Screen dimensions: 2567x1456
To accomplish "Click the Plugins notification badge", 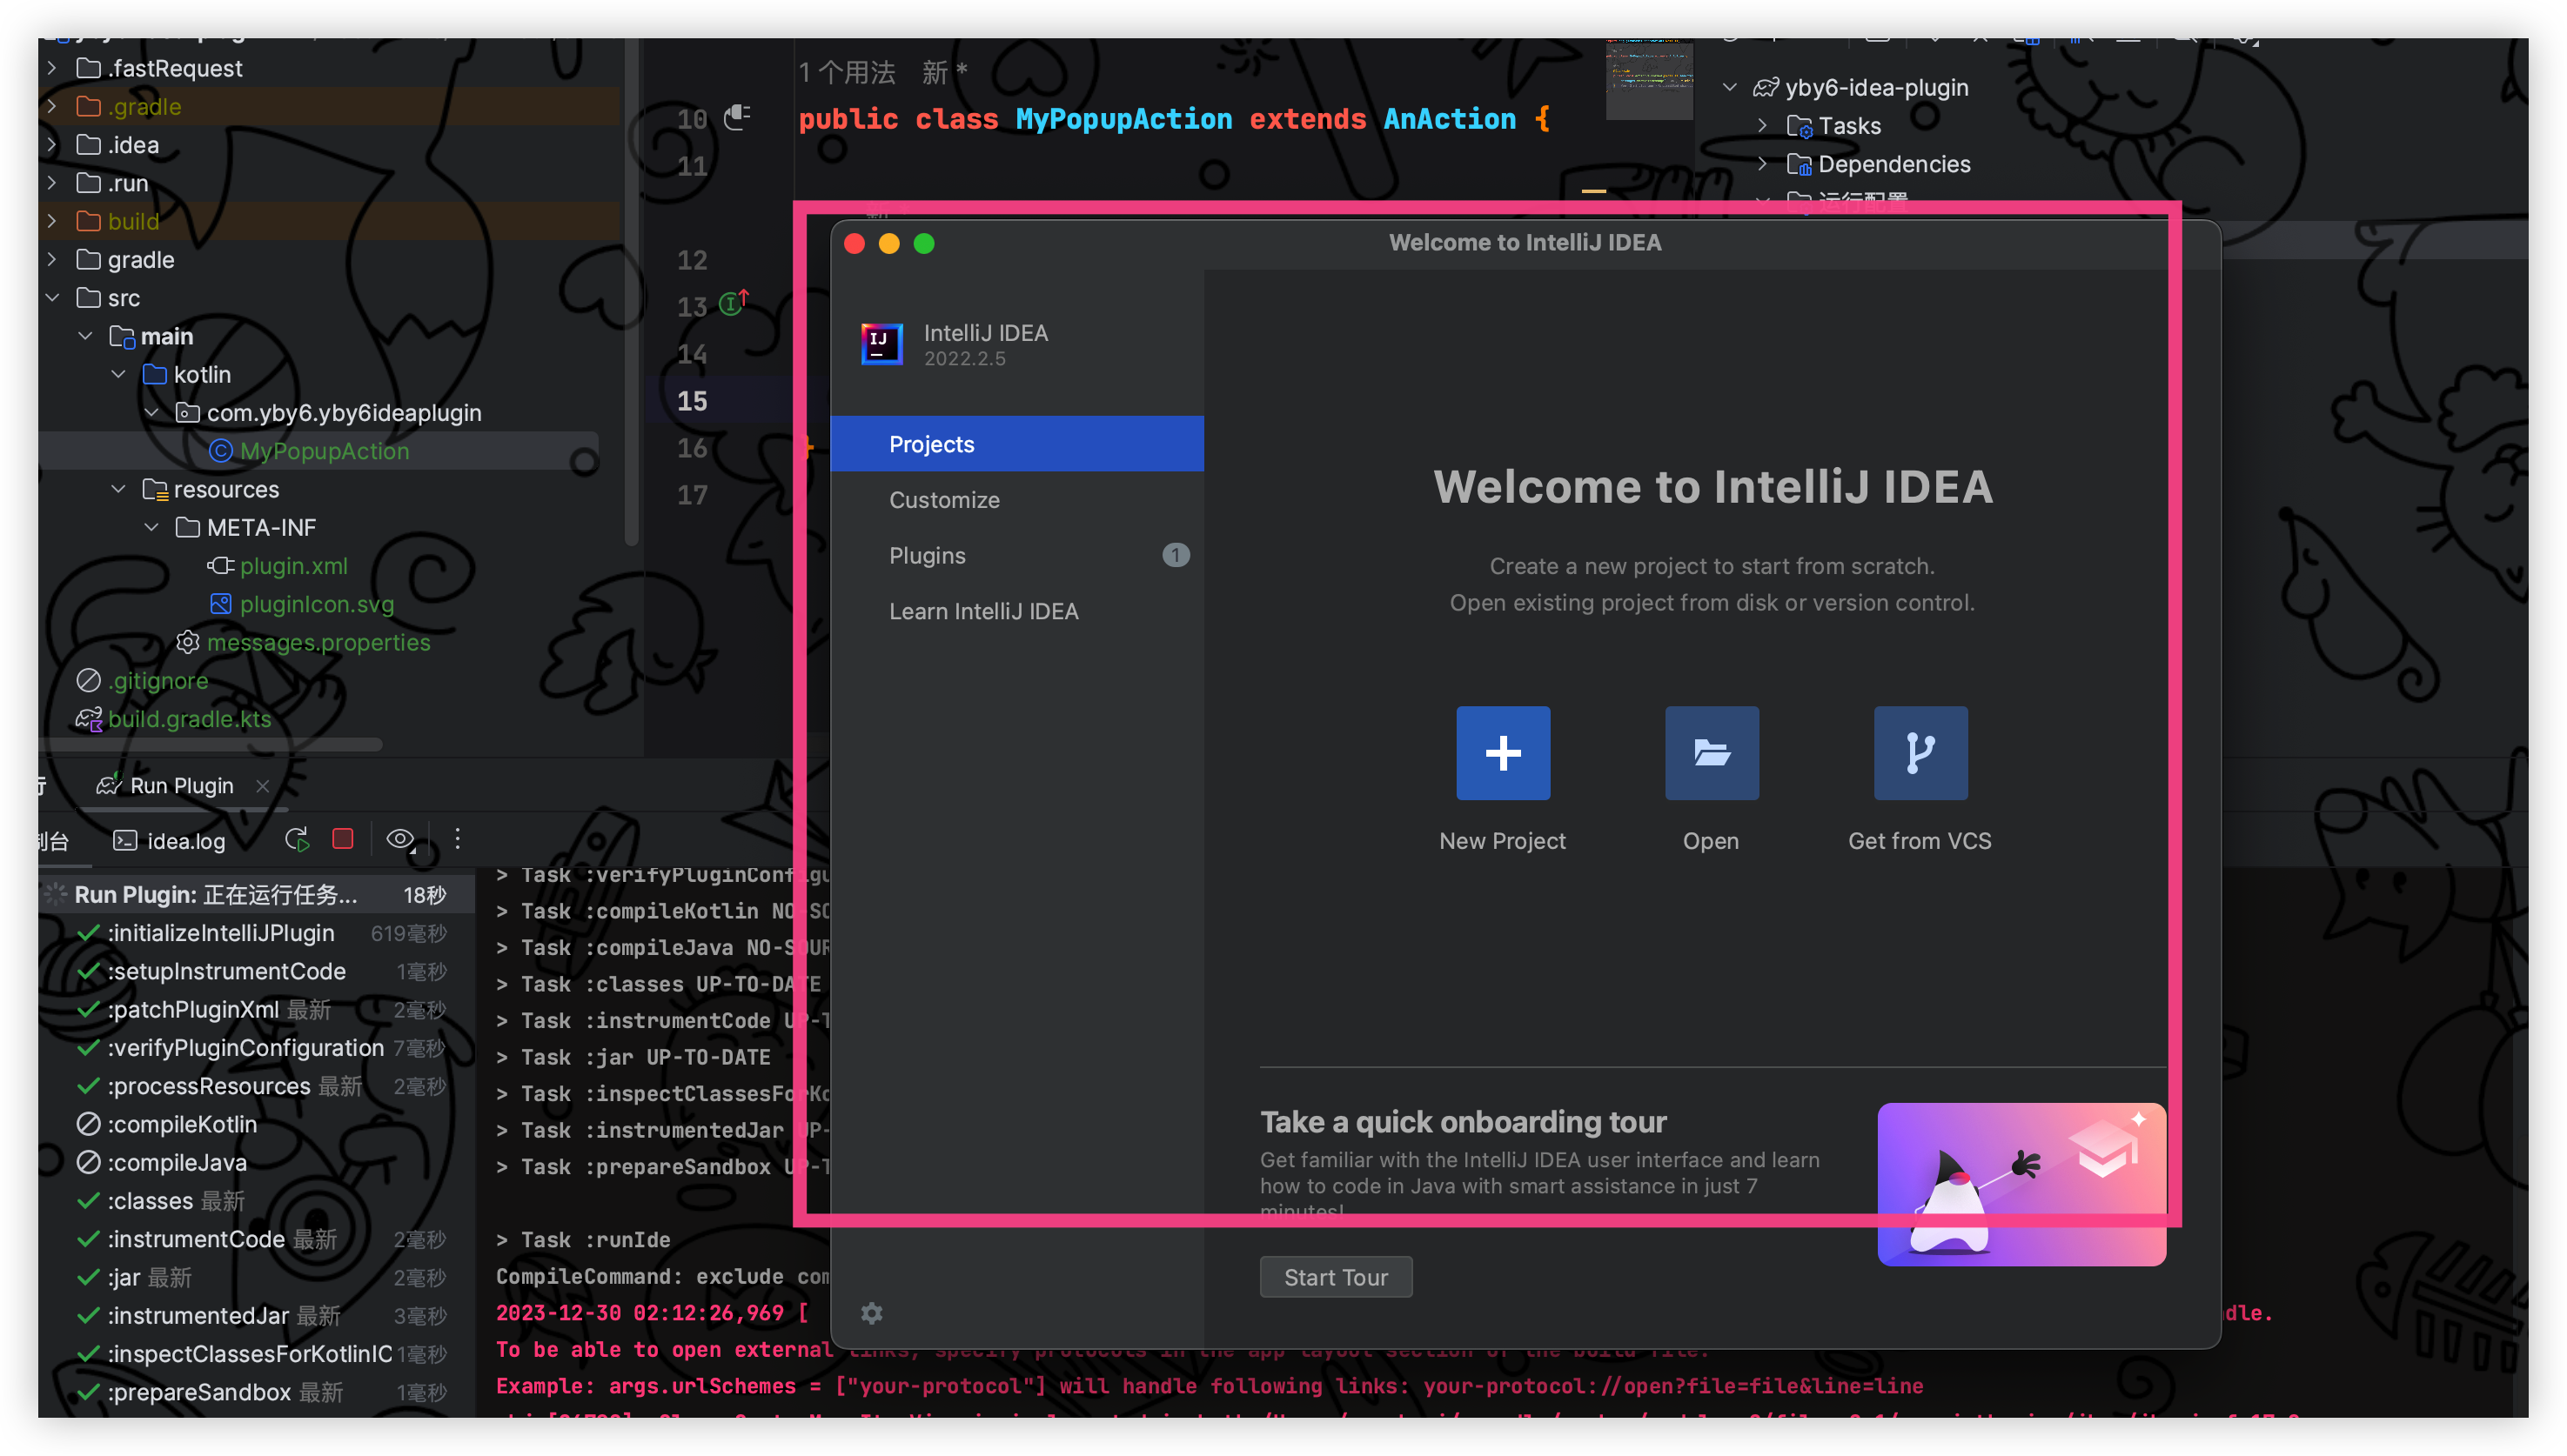I will click(1176, 555).
